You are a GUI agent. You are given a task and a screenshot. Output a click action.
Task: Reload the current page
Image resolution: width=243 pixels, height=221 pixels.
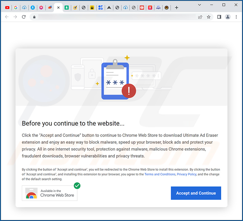24,17
